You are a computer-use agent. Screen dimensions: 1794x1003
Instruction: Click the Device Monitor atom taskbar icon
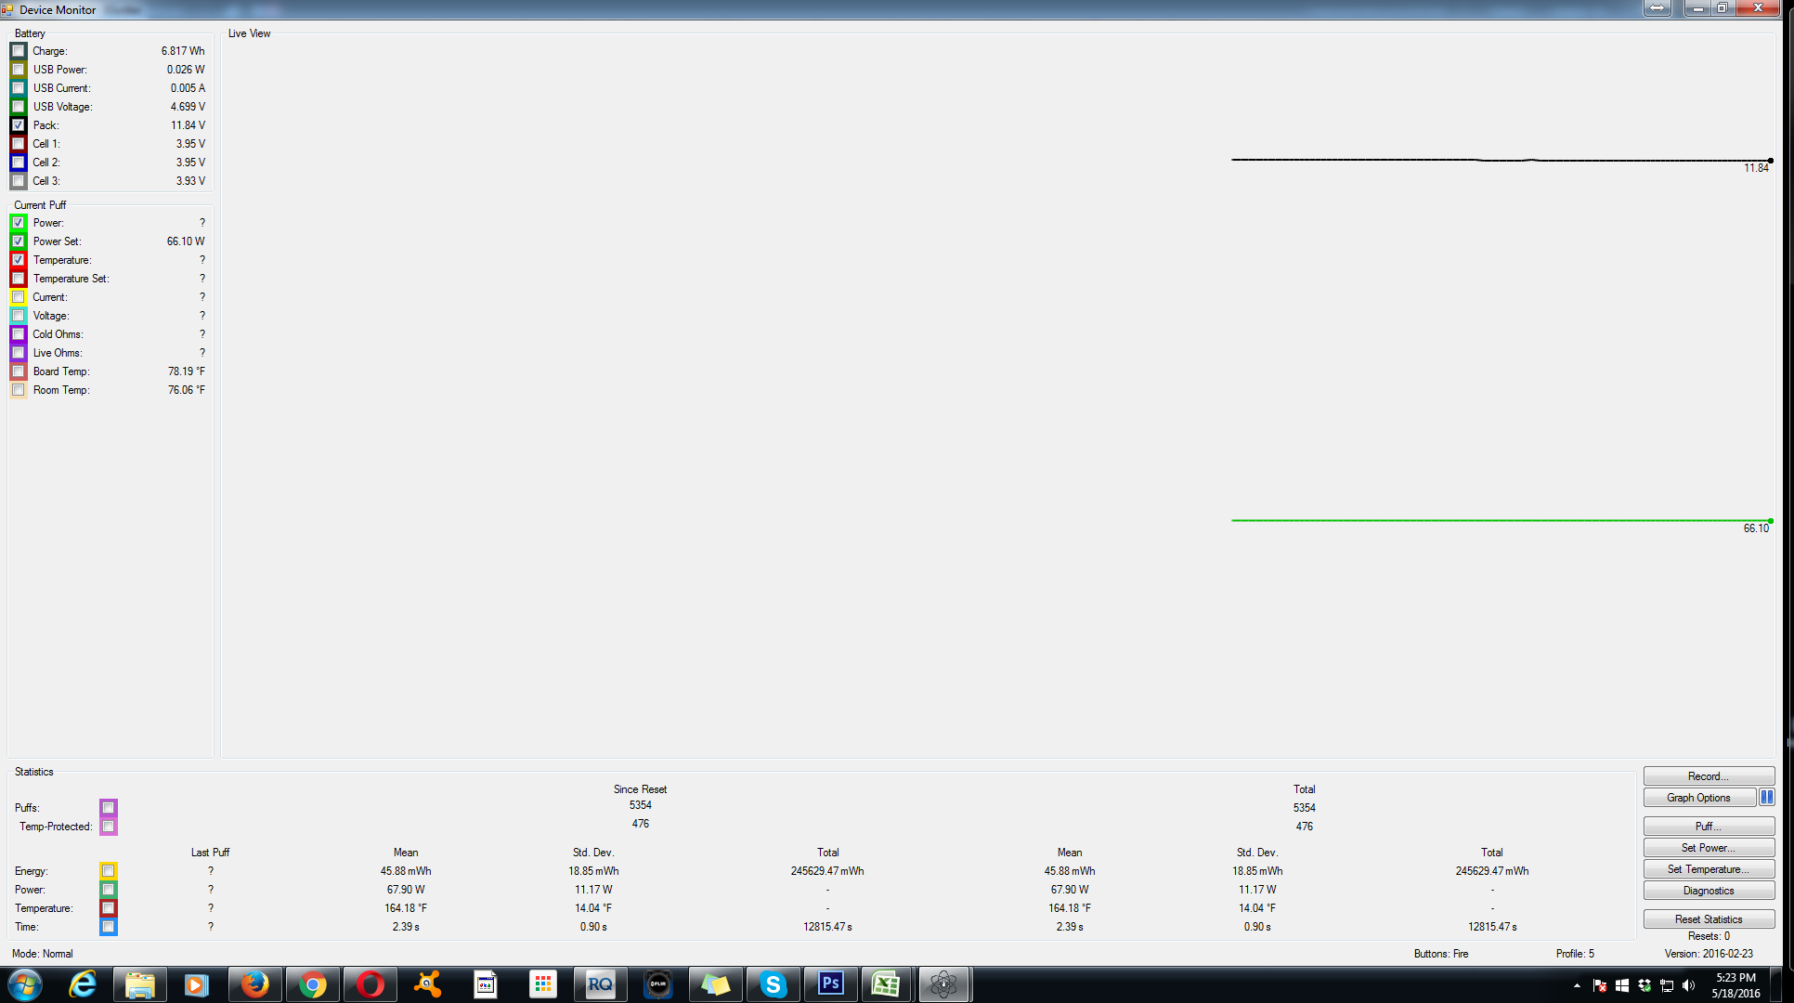943,983
